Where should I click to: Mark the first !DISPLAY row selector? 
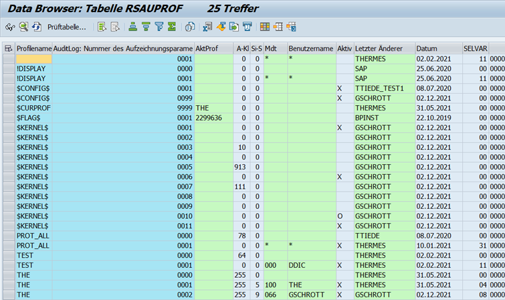[8, 69]
